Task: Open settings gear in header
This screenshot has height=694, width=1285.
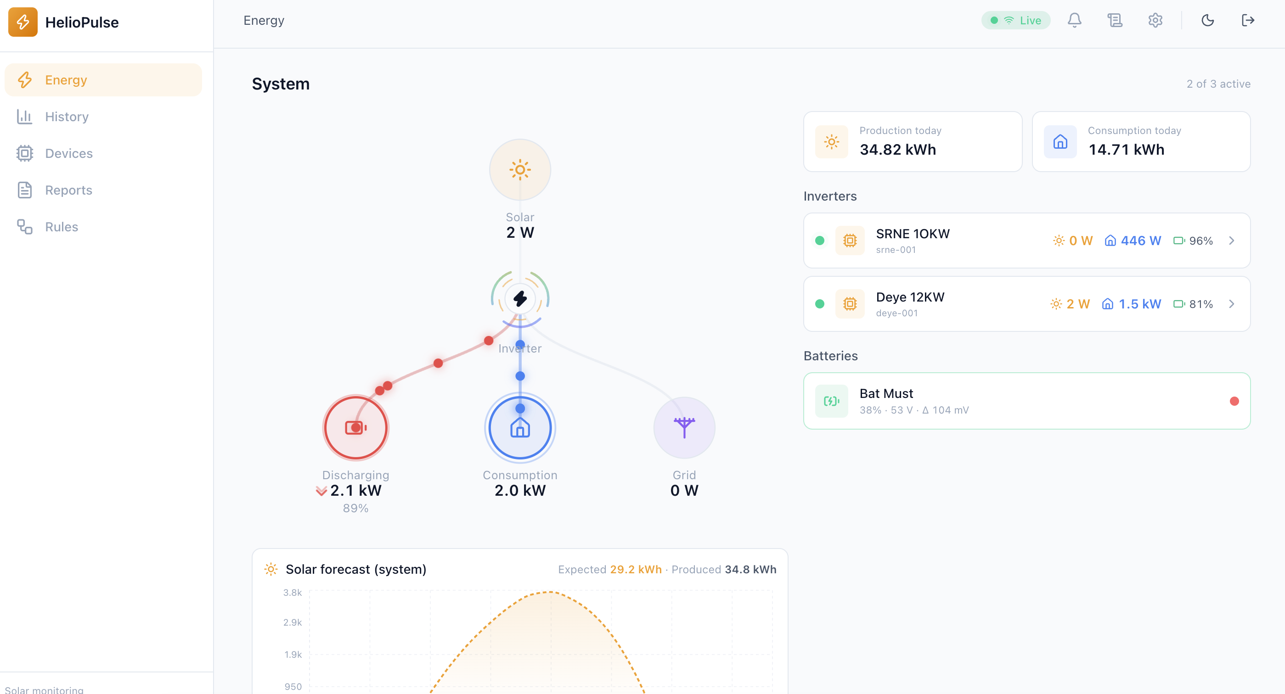Action: point(1155,21)
